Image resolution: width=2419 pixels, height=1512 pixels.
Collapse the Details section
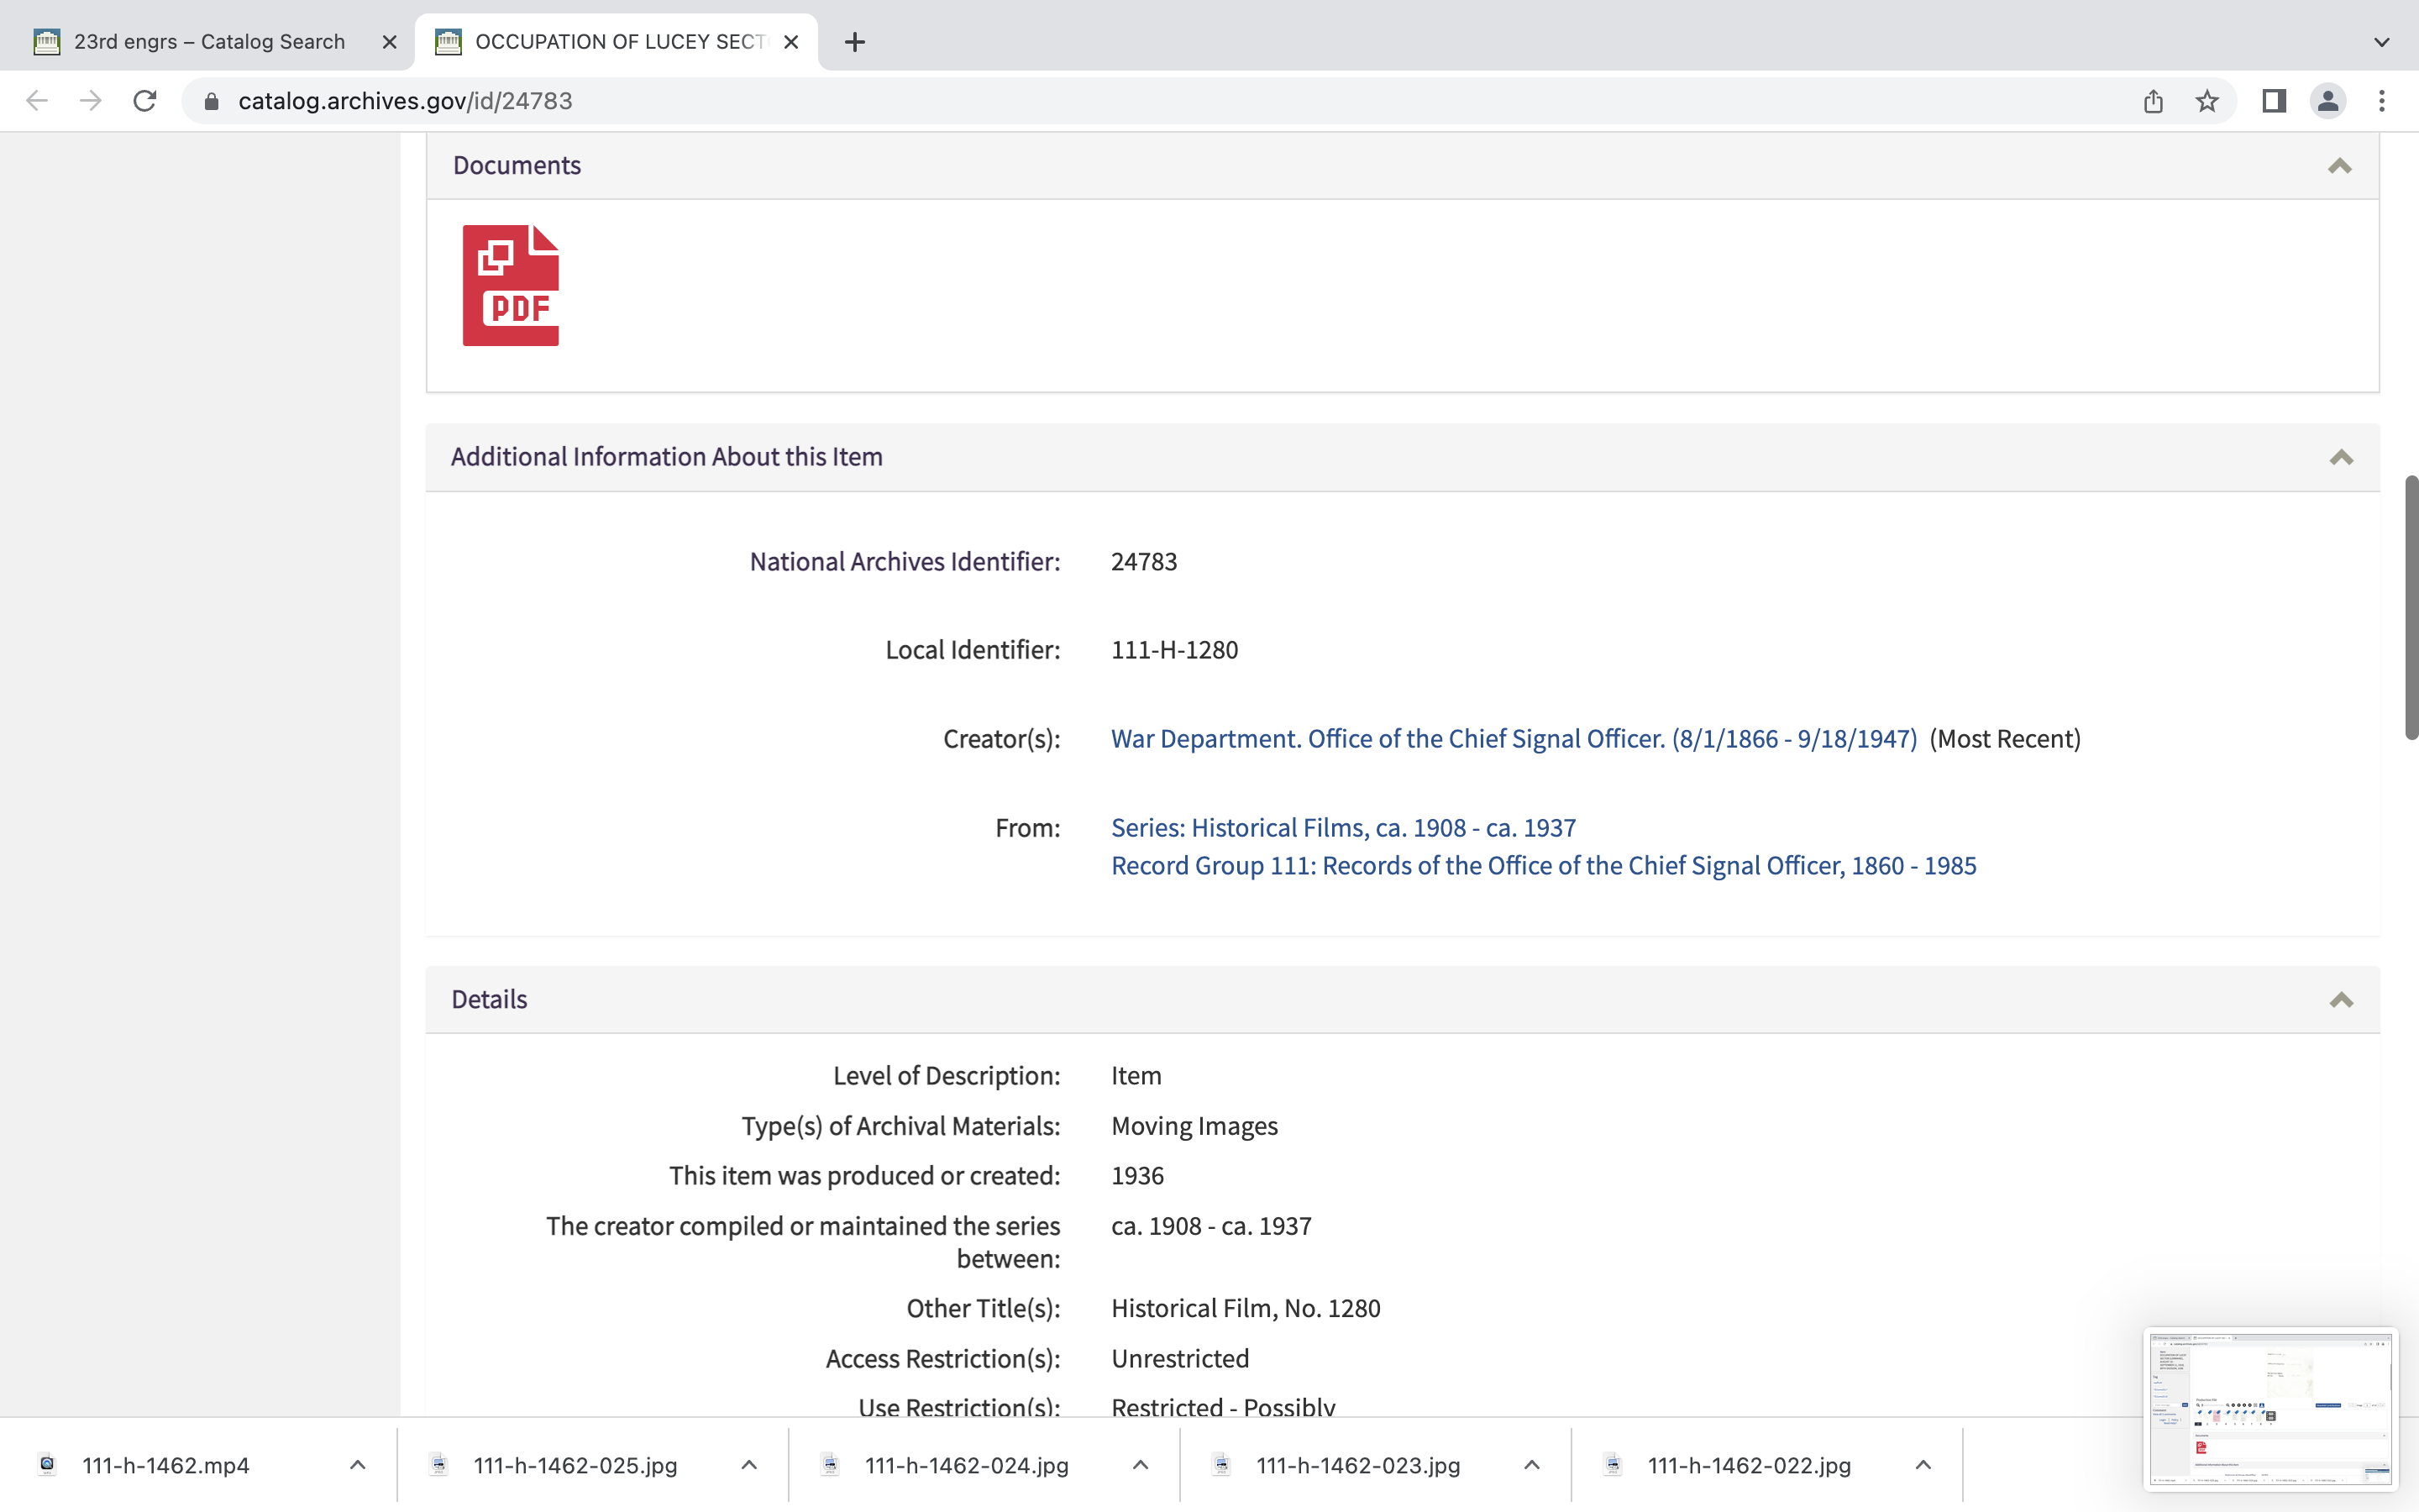pos(2340,1000)
